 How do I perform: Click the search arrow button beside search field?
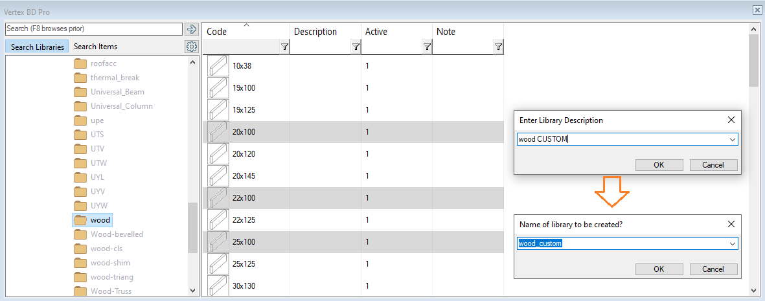[x=191, y=29]
